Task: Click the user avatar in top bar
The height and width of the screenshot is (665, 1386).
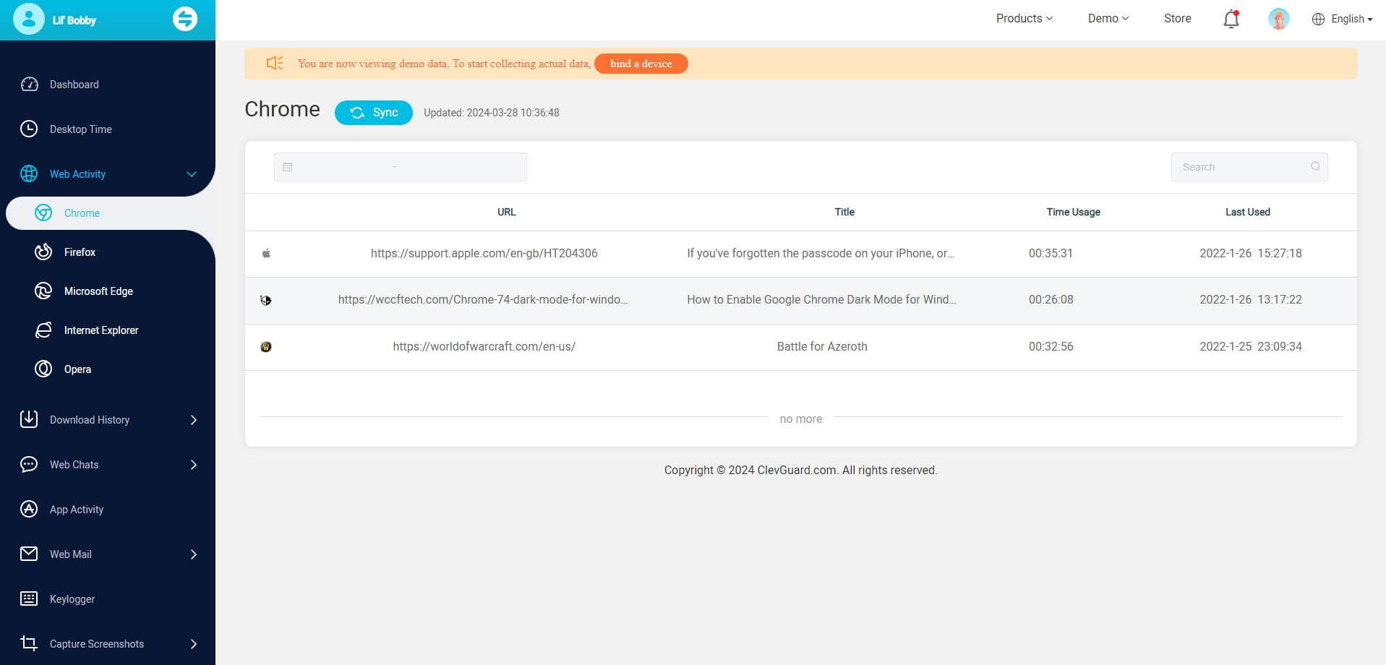Action: [1279, 19]
